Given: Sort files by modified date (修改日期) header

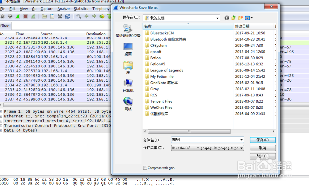Looking at the screenshot, I should tap(254, 26).
